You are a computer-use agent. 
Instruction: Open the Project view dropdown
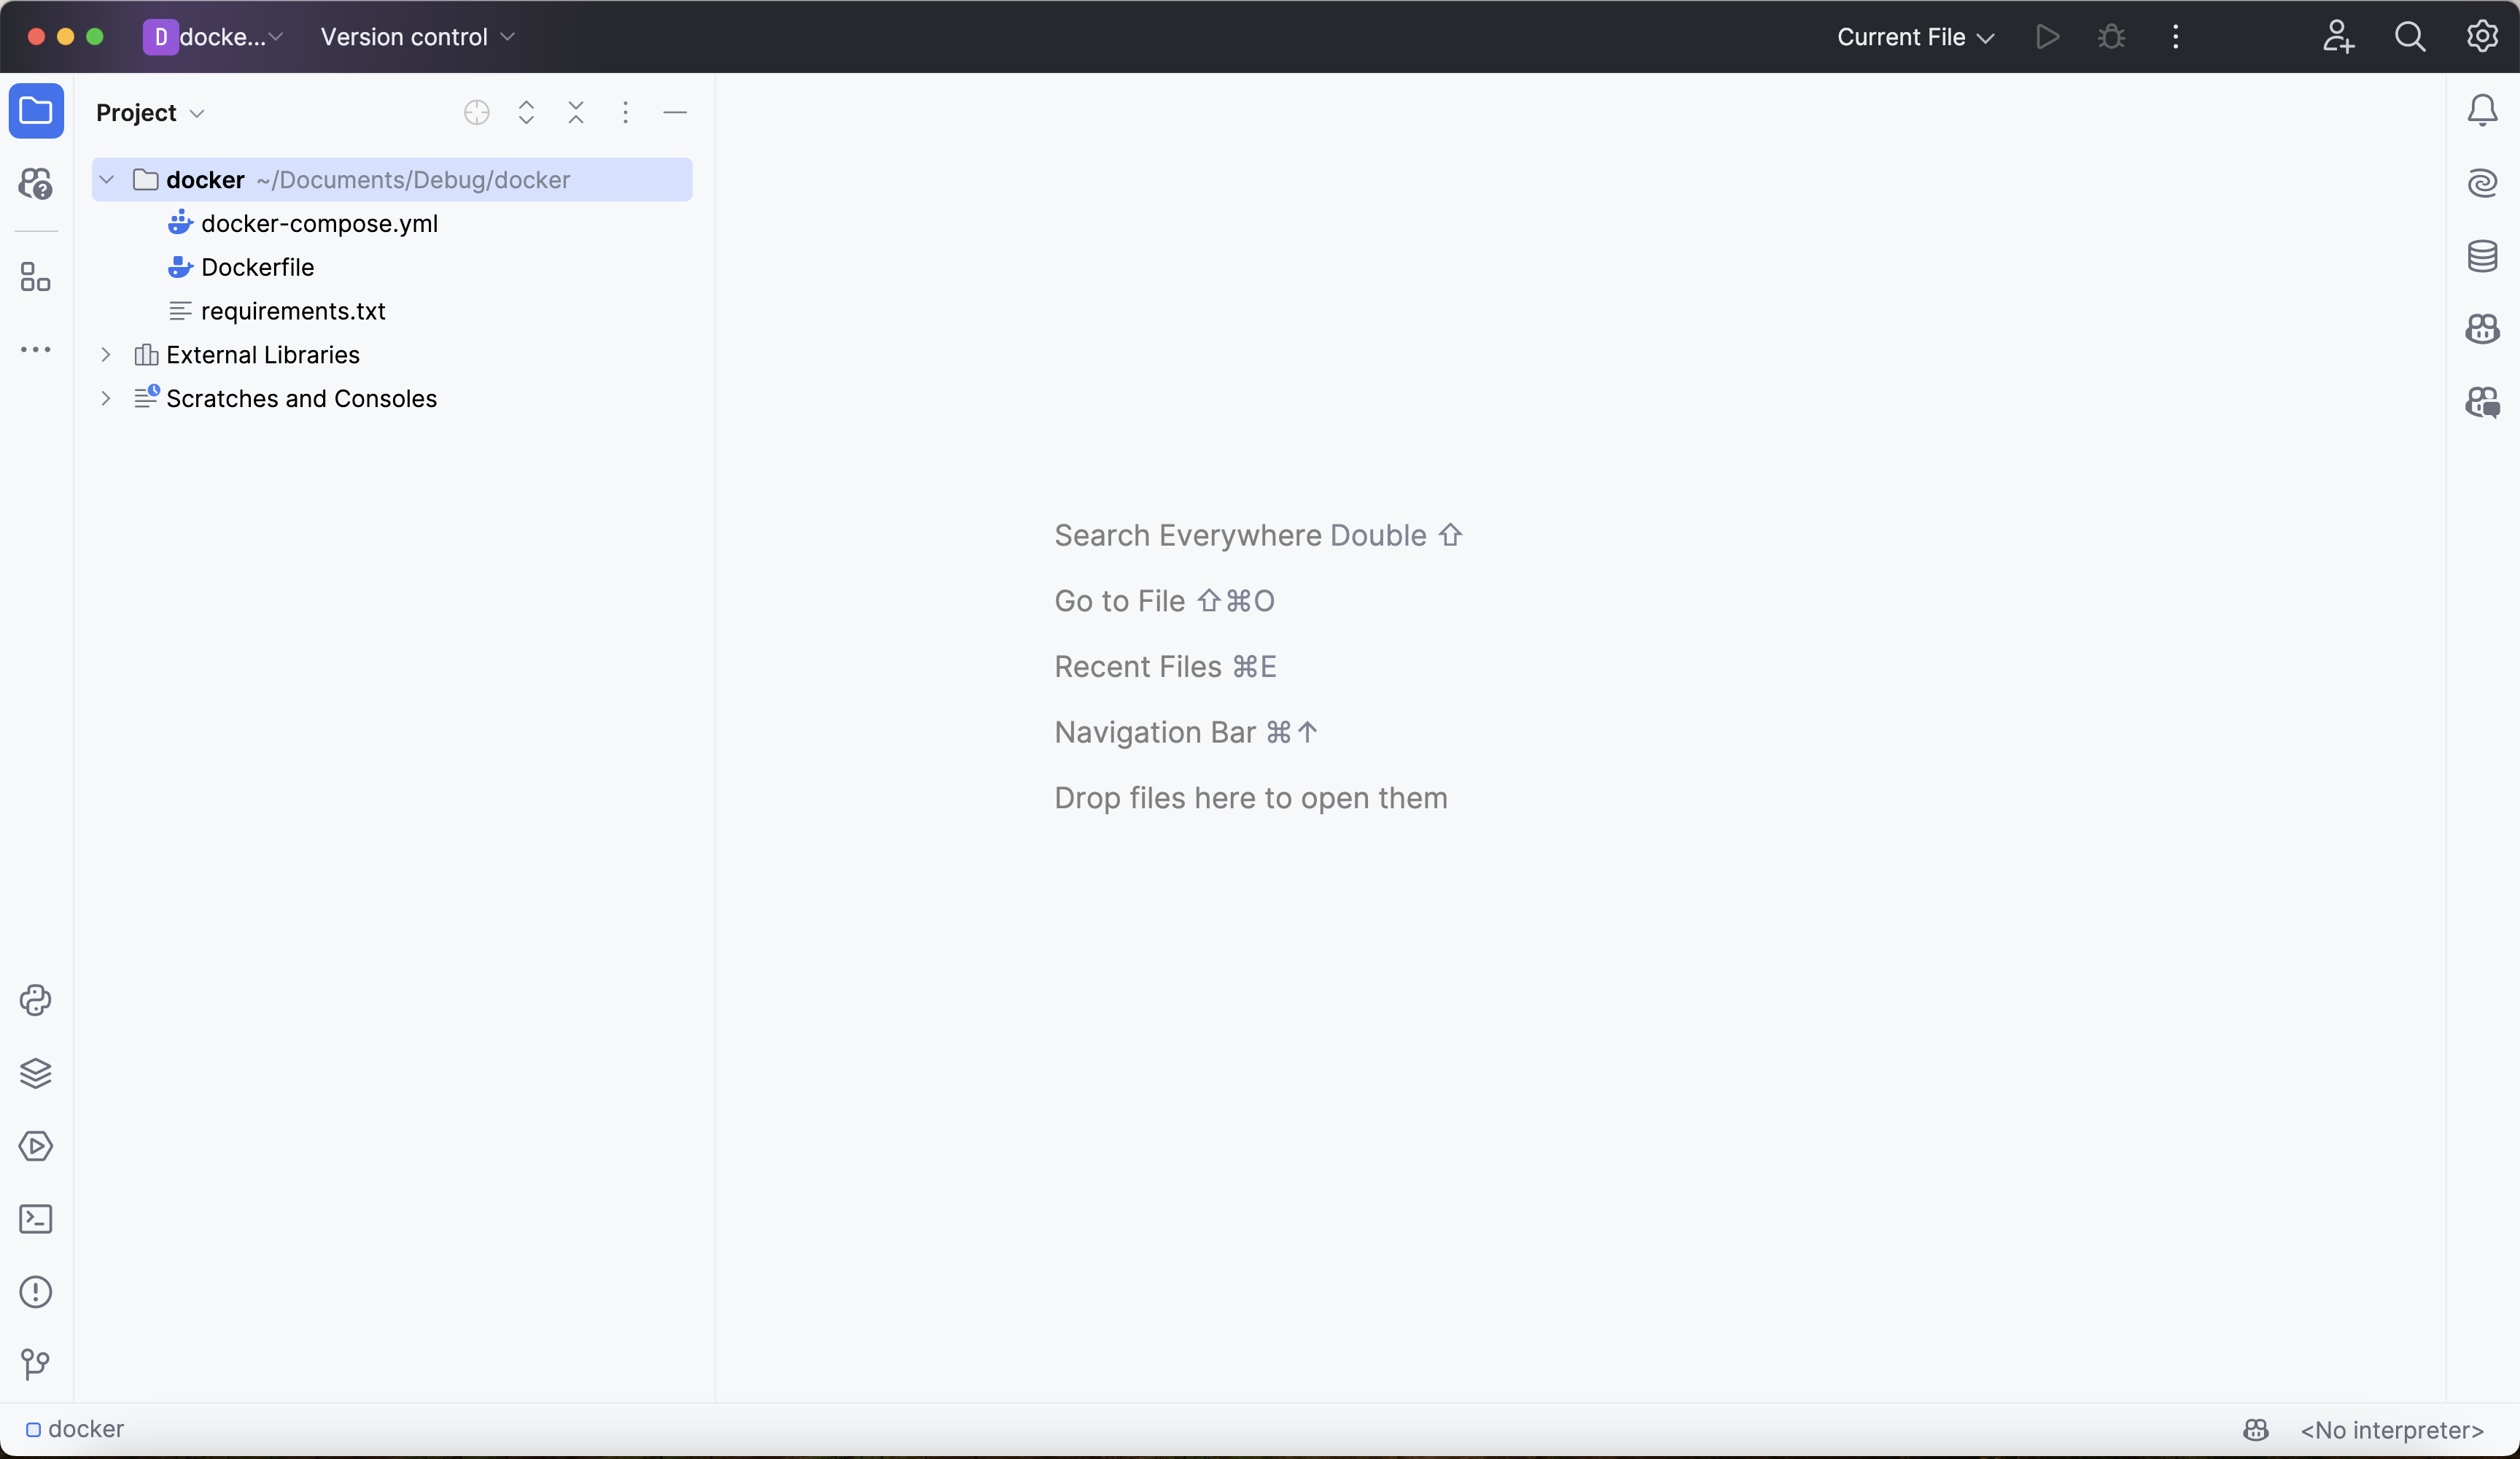pos(150,113)
